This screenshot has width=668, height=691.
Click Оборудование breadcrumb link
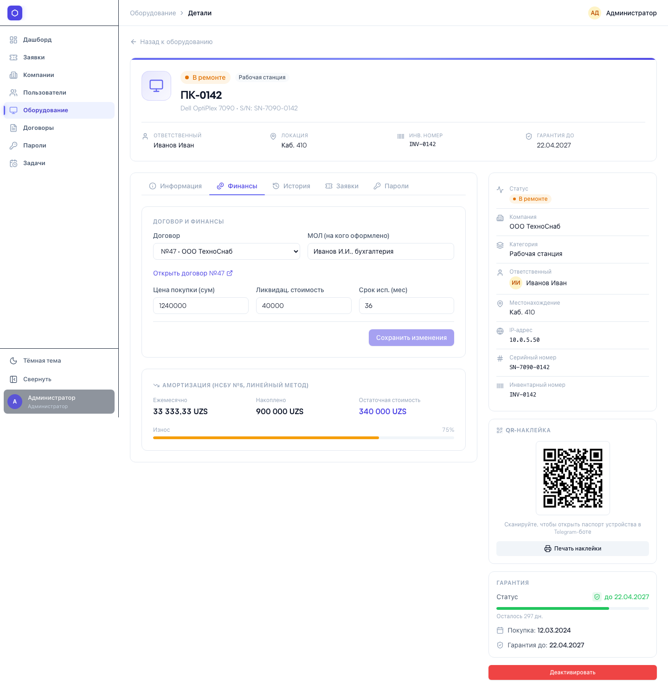click(153, 13)
